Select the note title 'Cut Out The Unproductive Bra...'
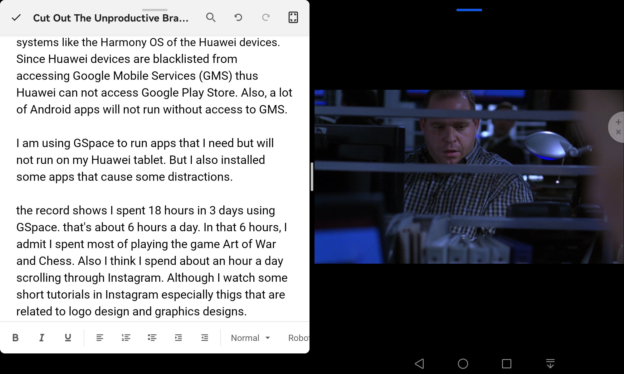Screen dimensions: 624x374 [111, 18]
